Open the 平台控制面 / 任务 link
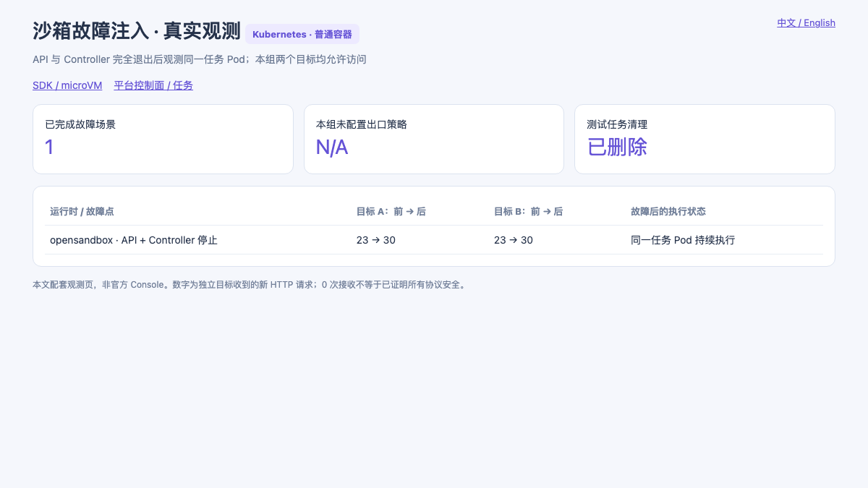The height and width of the screenshot is (488, 868). point(153,85)
